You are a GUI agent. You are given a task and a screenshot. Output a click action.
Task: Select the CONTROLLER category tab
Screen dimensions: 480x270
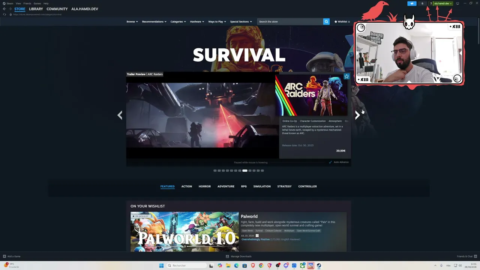307,186
